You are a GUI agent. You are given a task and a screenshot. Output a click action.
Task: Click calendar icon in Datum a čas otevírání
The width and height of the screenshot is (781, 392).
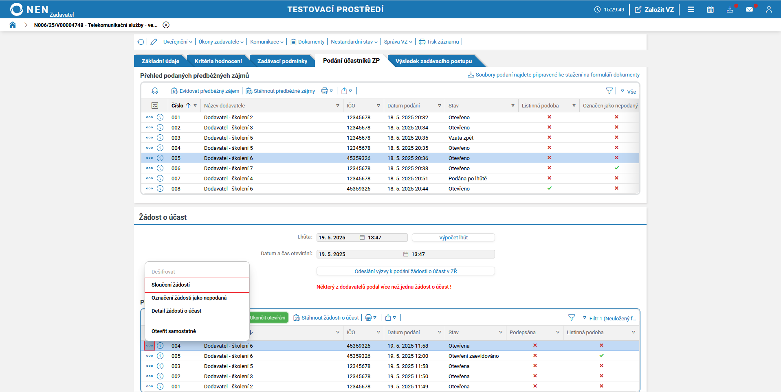click(x=406, y=254)
